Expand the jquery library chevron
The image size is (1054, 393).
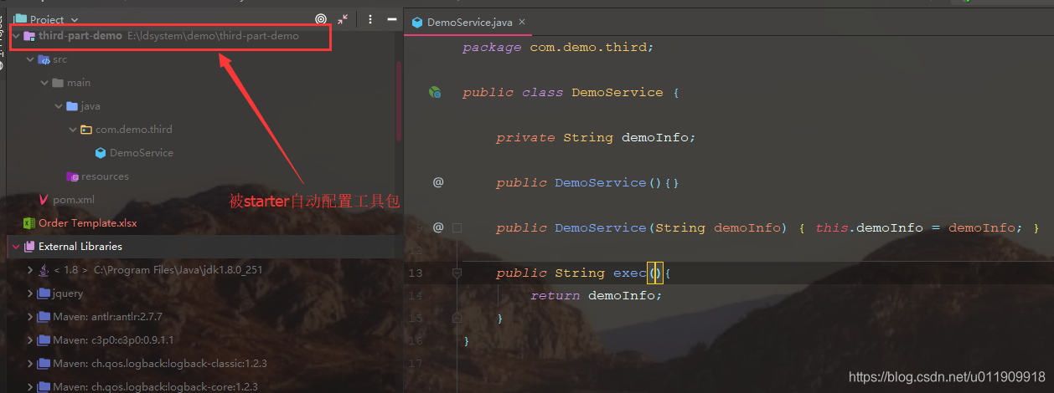coord(30,293)
